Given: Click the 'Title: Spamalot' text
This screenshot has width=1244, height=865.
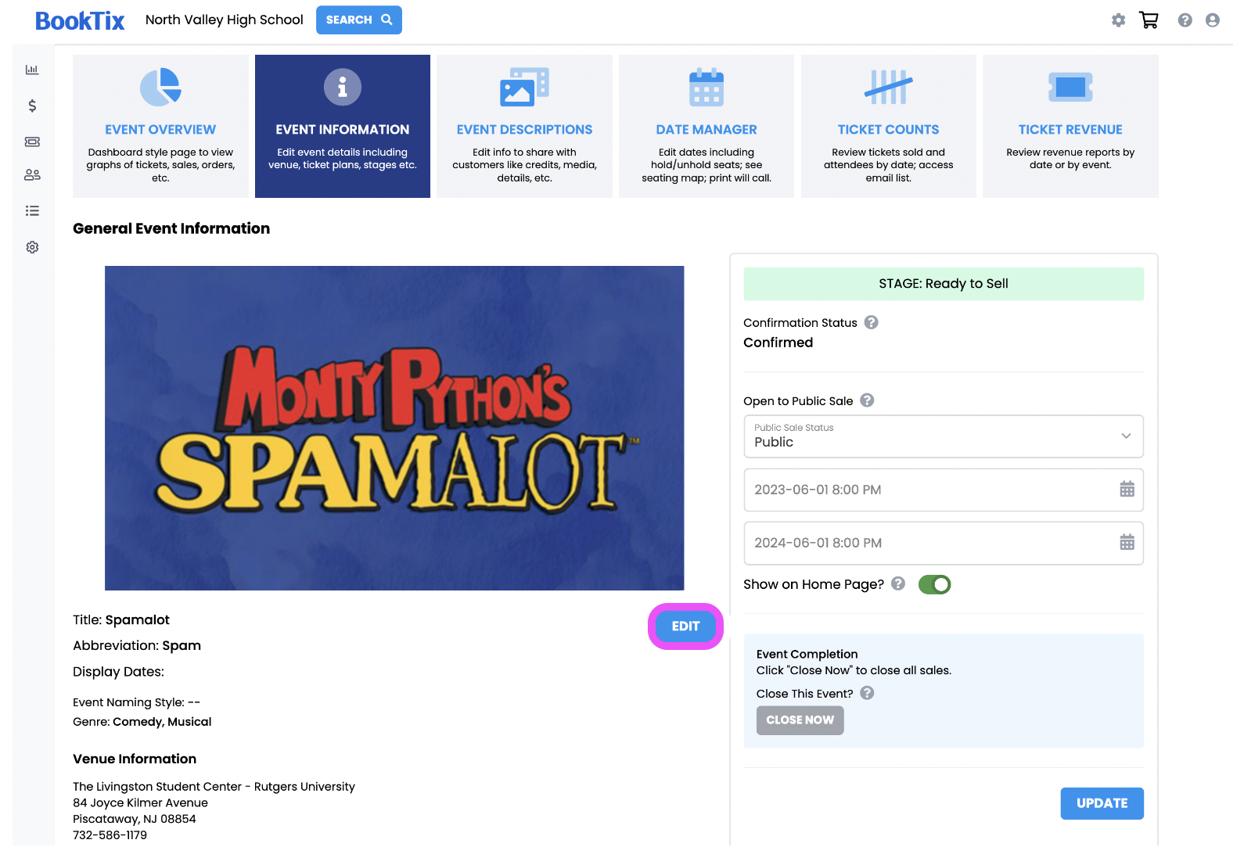Looking at the screenshot, I should (x=121, y=620).
